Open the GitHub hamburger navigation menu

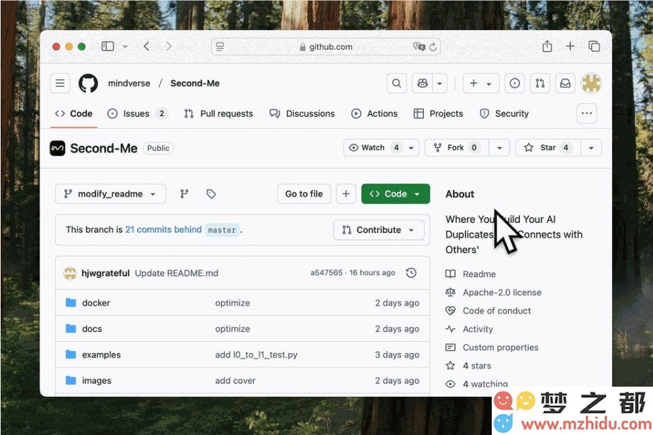(x=60, y=83)
